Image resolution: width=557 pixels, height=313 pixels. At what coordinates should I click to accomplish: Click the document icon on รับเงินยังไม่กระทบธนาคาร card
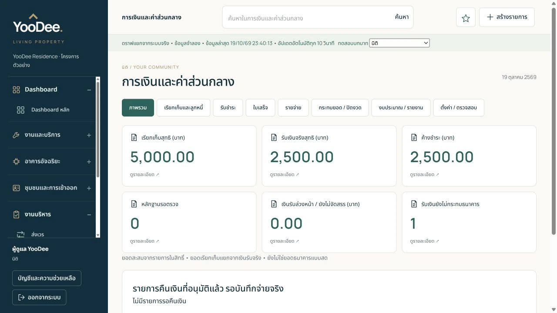coord(414,204)
